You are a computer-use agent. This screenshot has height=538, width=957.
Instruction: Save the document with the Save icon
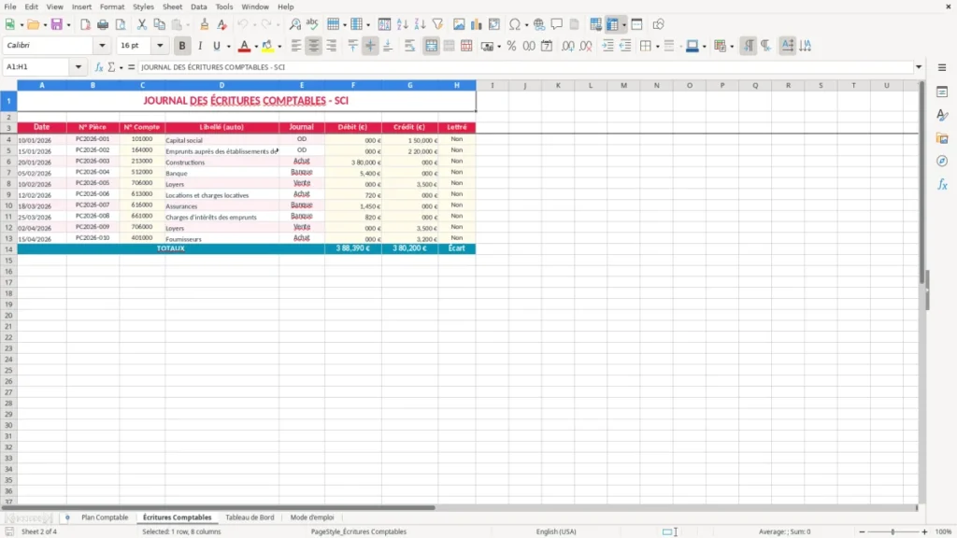(57, 24)
